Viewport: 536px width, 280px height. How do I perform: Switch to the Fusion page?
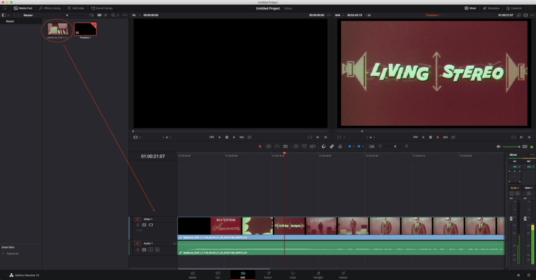(267, 275)
